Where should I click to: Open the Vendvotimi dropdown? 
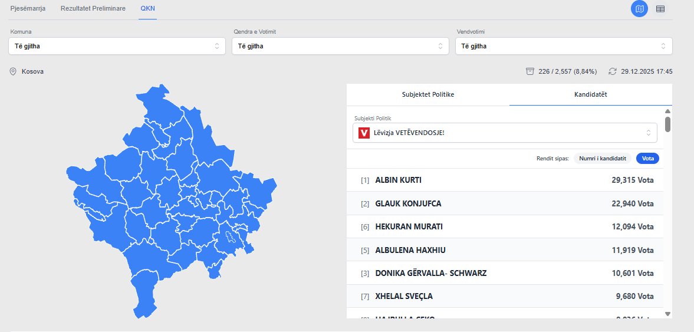coord(563,46)
